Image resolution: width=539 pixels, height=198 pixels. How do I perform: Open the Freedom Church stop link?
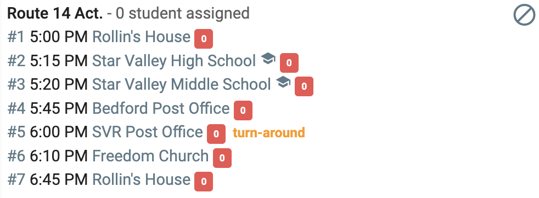[150, 156]
